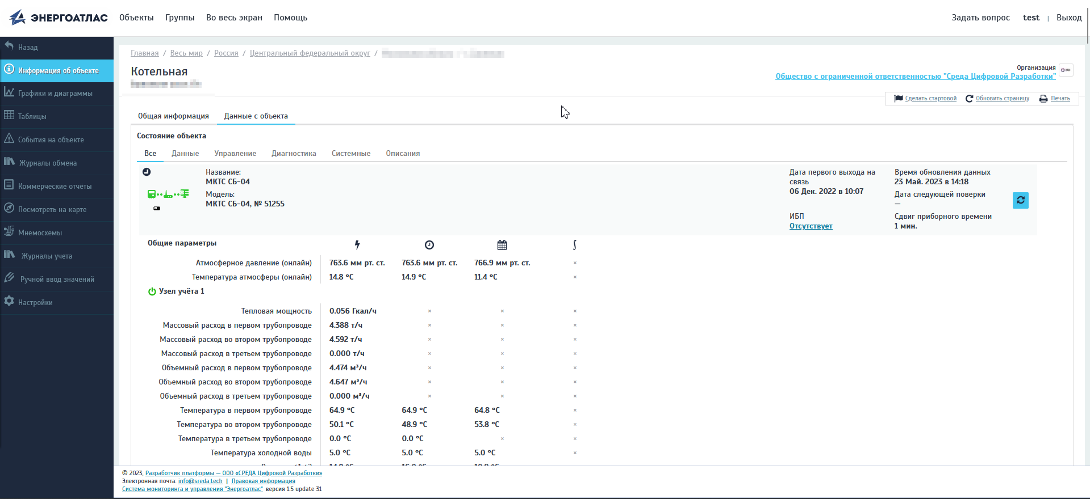This screenshot has height=499, width=1090.
Task: Toggle the small switch under connection icons
Action: pyautogui.click(x=157, y=209)
